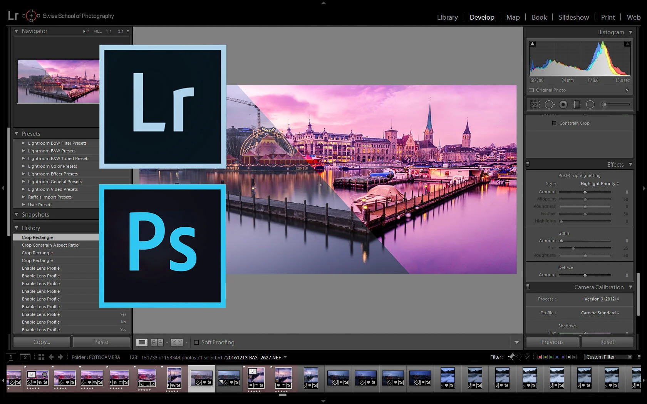Collapse the Presets panel
The height and width of the screenshot is (404, 647).
click(17, 134)
